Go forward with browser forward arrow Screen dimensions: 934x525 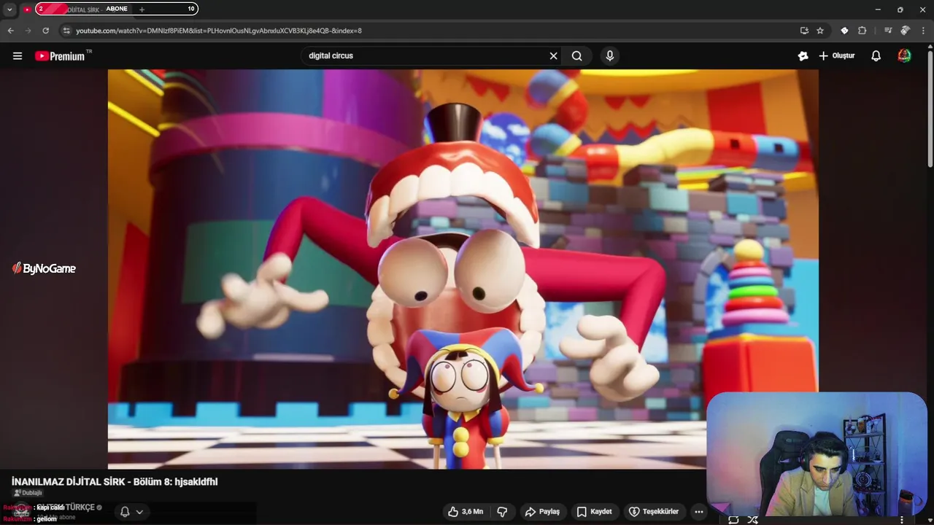pos(28,31)
